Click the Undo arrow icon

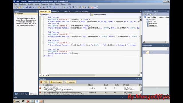click(x=54, y=7)
